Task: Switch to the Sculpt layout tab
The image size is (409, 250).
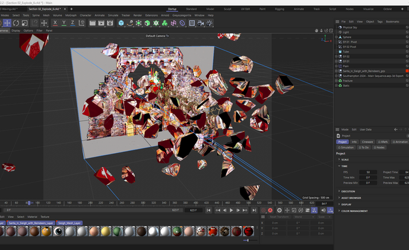Action: point(228,9)
